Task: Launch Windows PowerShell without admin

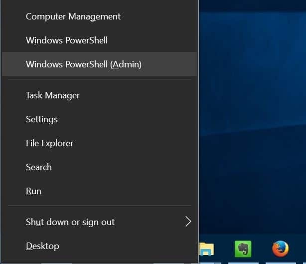Action: (x=100, y=40)
